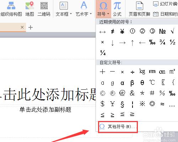Add a new document tab with plus

click(31, 27)
